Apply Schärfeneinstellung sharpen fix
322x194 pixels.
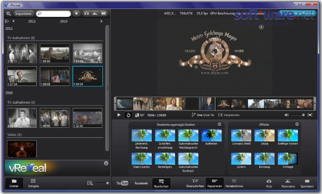[165, 139]
